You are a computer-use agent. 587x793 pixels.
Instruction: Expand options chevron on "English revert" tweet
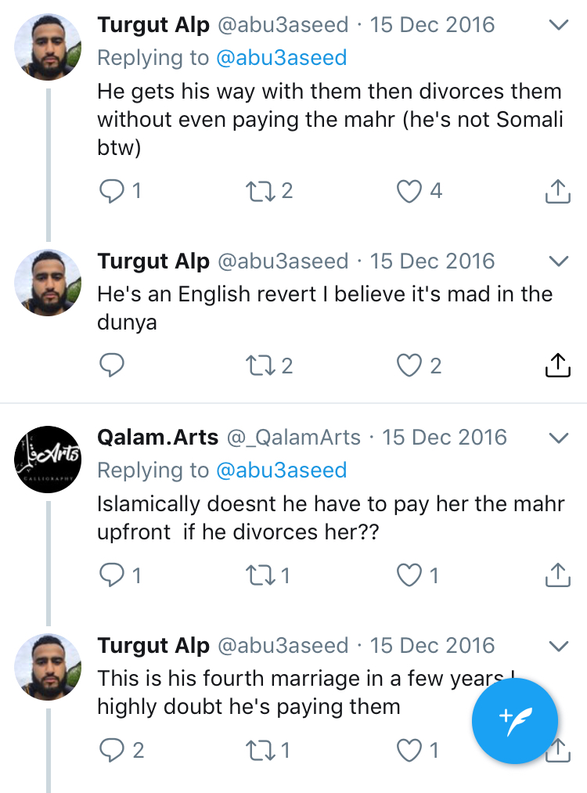(x=558, y=261)
